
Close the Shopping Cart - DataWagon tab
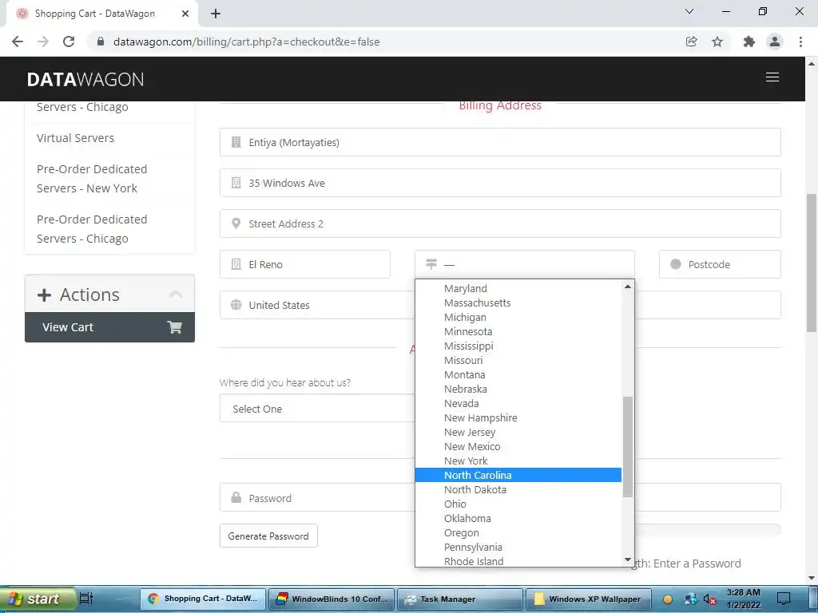(x=185, y=14)
